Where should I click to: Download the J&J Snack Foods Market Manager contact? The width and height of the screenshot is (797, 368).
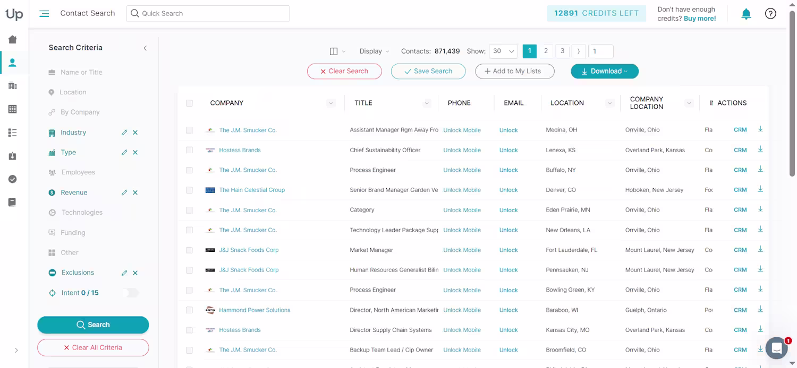760,249
